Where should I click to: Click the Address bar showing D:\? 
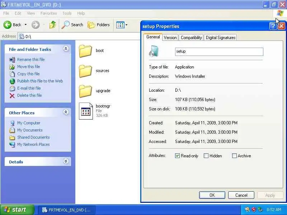79,37
